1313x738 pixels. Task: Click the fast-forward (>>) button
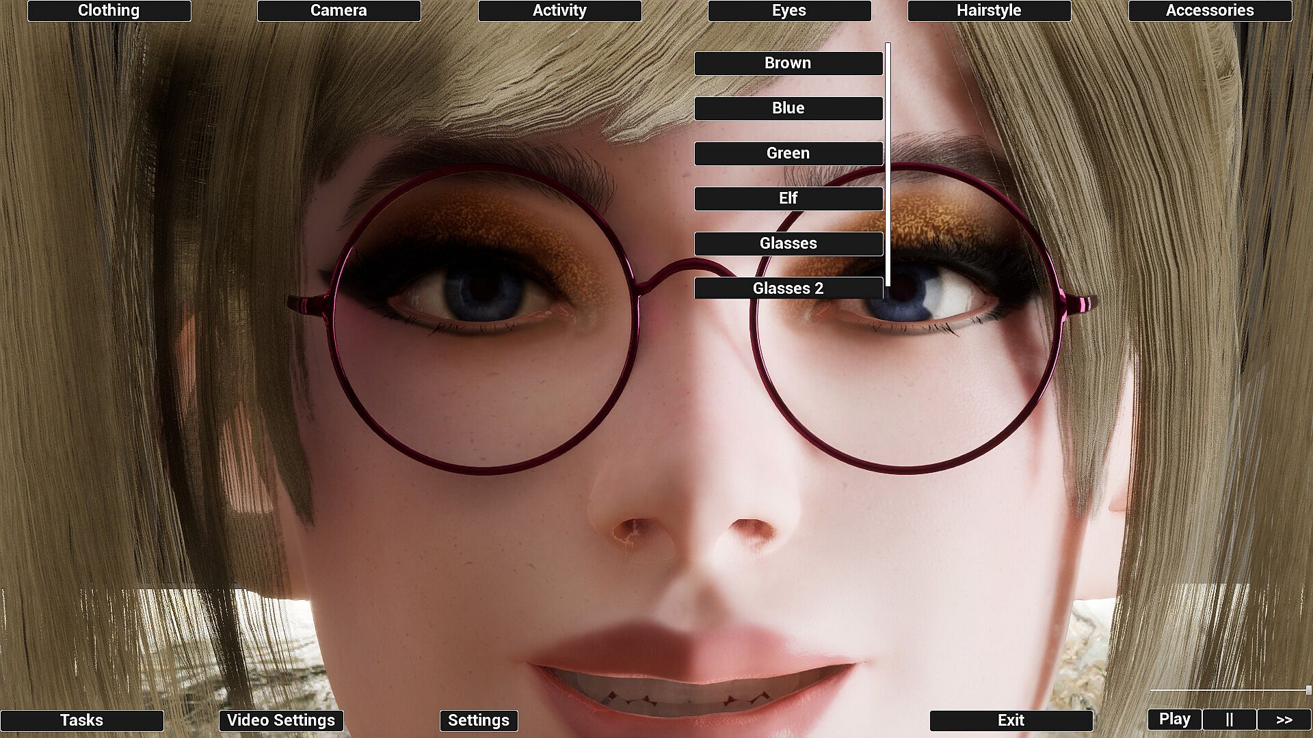[x=1284, y=720]
